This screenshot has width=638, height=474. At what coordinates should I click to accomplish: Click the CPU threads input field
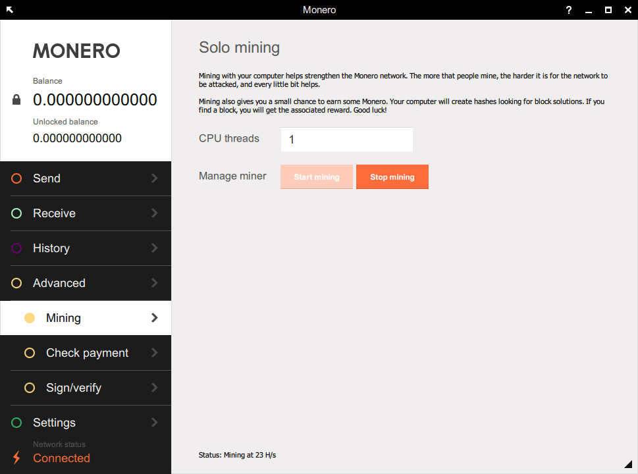pos(347,140)
